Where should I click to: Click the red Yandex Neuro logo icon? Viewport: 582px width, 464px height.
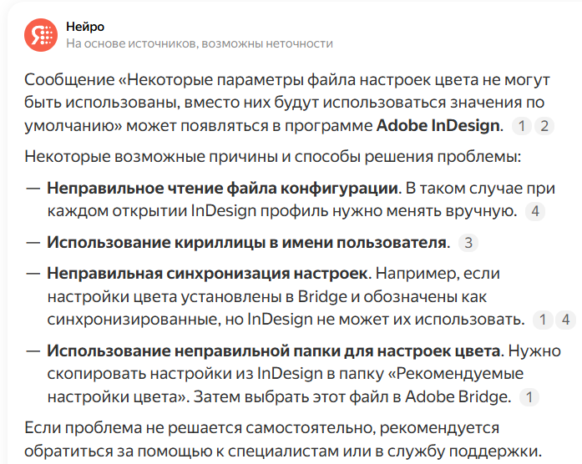tap(41, 35)
